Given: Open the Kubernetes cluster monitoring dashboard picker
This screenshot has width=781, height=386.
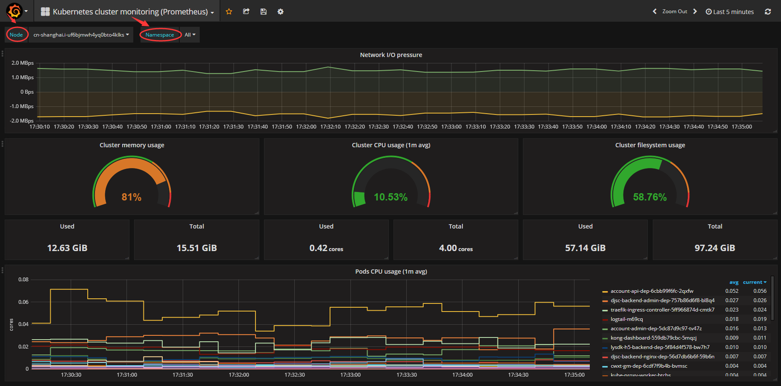Looking at the screenshot, I should click(x=127, y=11).
